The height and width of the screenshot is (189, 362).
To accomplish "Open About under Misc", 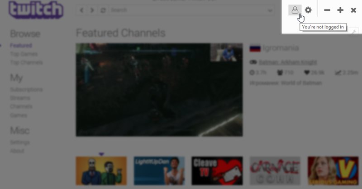I will (x=17, y=151).
